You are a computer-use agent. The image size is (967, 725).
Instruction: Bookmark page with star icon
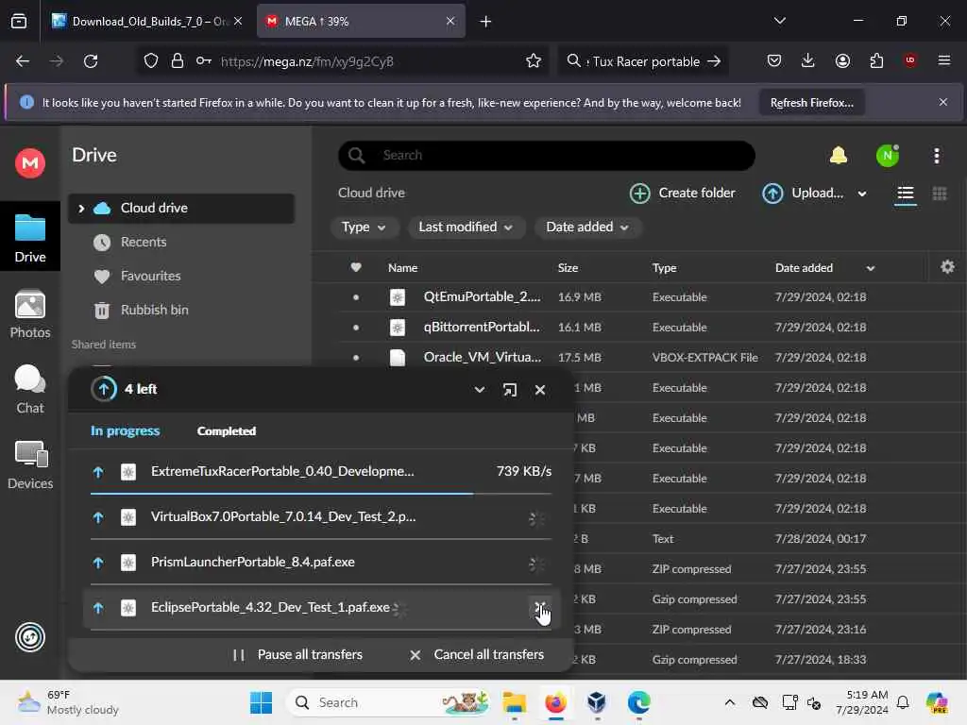[534, 61]
